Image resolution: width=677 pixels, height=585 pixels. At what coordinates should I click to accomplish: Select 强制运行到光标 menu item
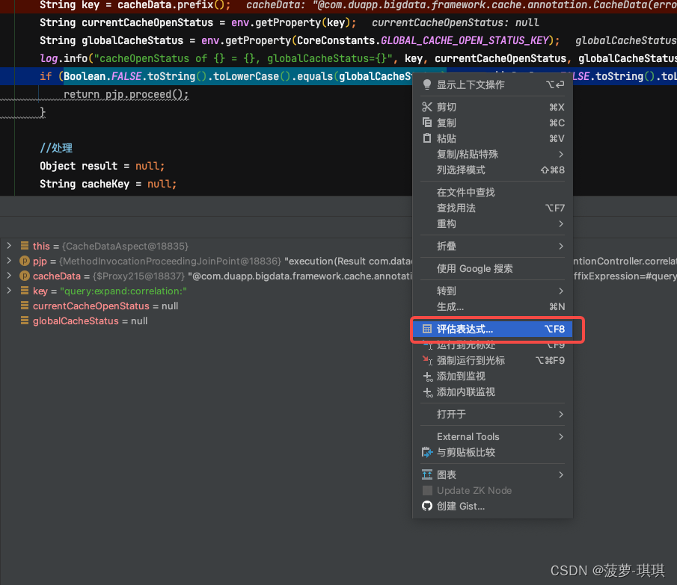click(493, 360)
